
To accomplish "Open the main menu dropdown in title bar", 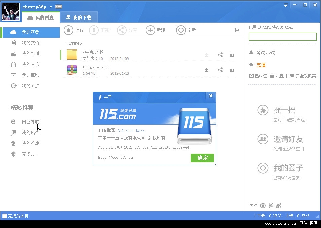I will point(286,5).
